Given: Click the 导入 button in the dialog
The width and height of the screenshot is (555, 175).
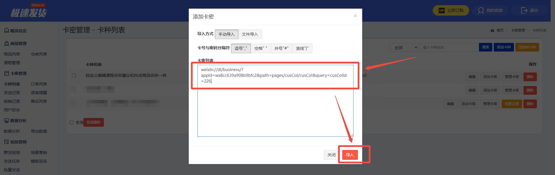Looking at the screenshot, I should point(350,155).
